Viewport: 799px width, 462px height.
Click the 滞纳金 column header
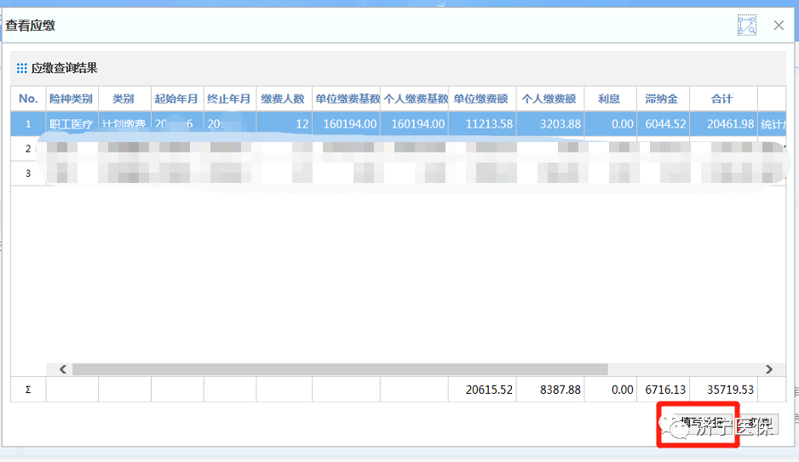663,99
